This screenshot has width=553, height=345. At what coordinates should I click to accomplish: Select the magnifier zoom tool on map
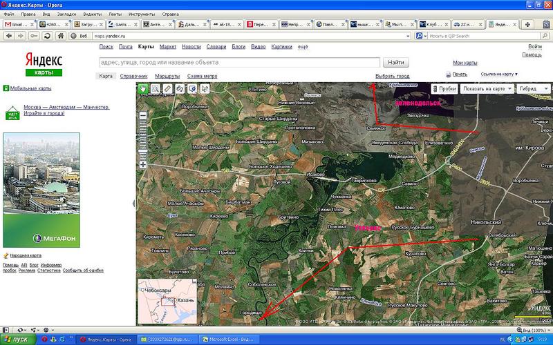click(155, 89)
